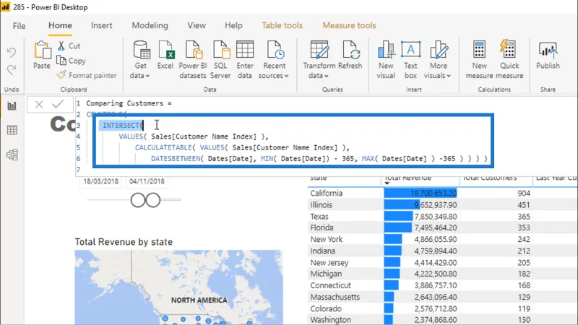This screenshot has width=578, height=325.
Task: Click the INTERSECT function in formula
Action: [123, 126]
